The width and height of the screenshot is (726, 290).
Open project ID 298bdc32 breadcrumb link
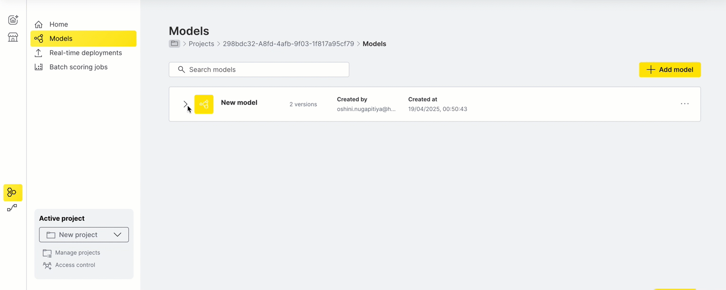(x=288, y=44)
